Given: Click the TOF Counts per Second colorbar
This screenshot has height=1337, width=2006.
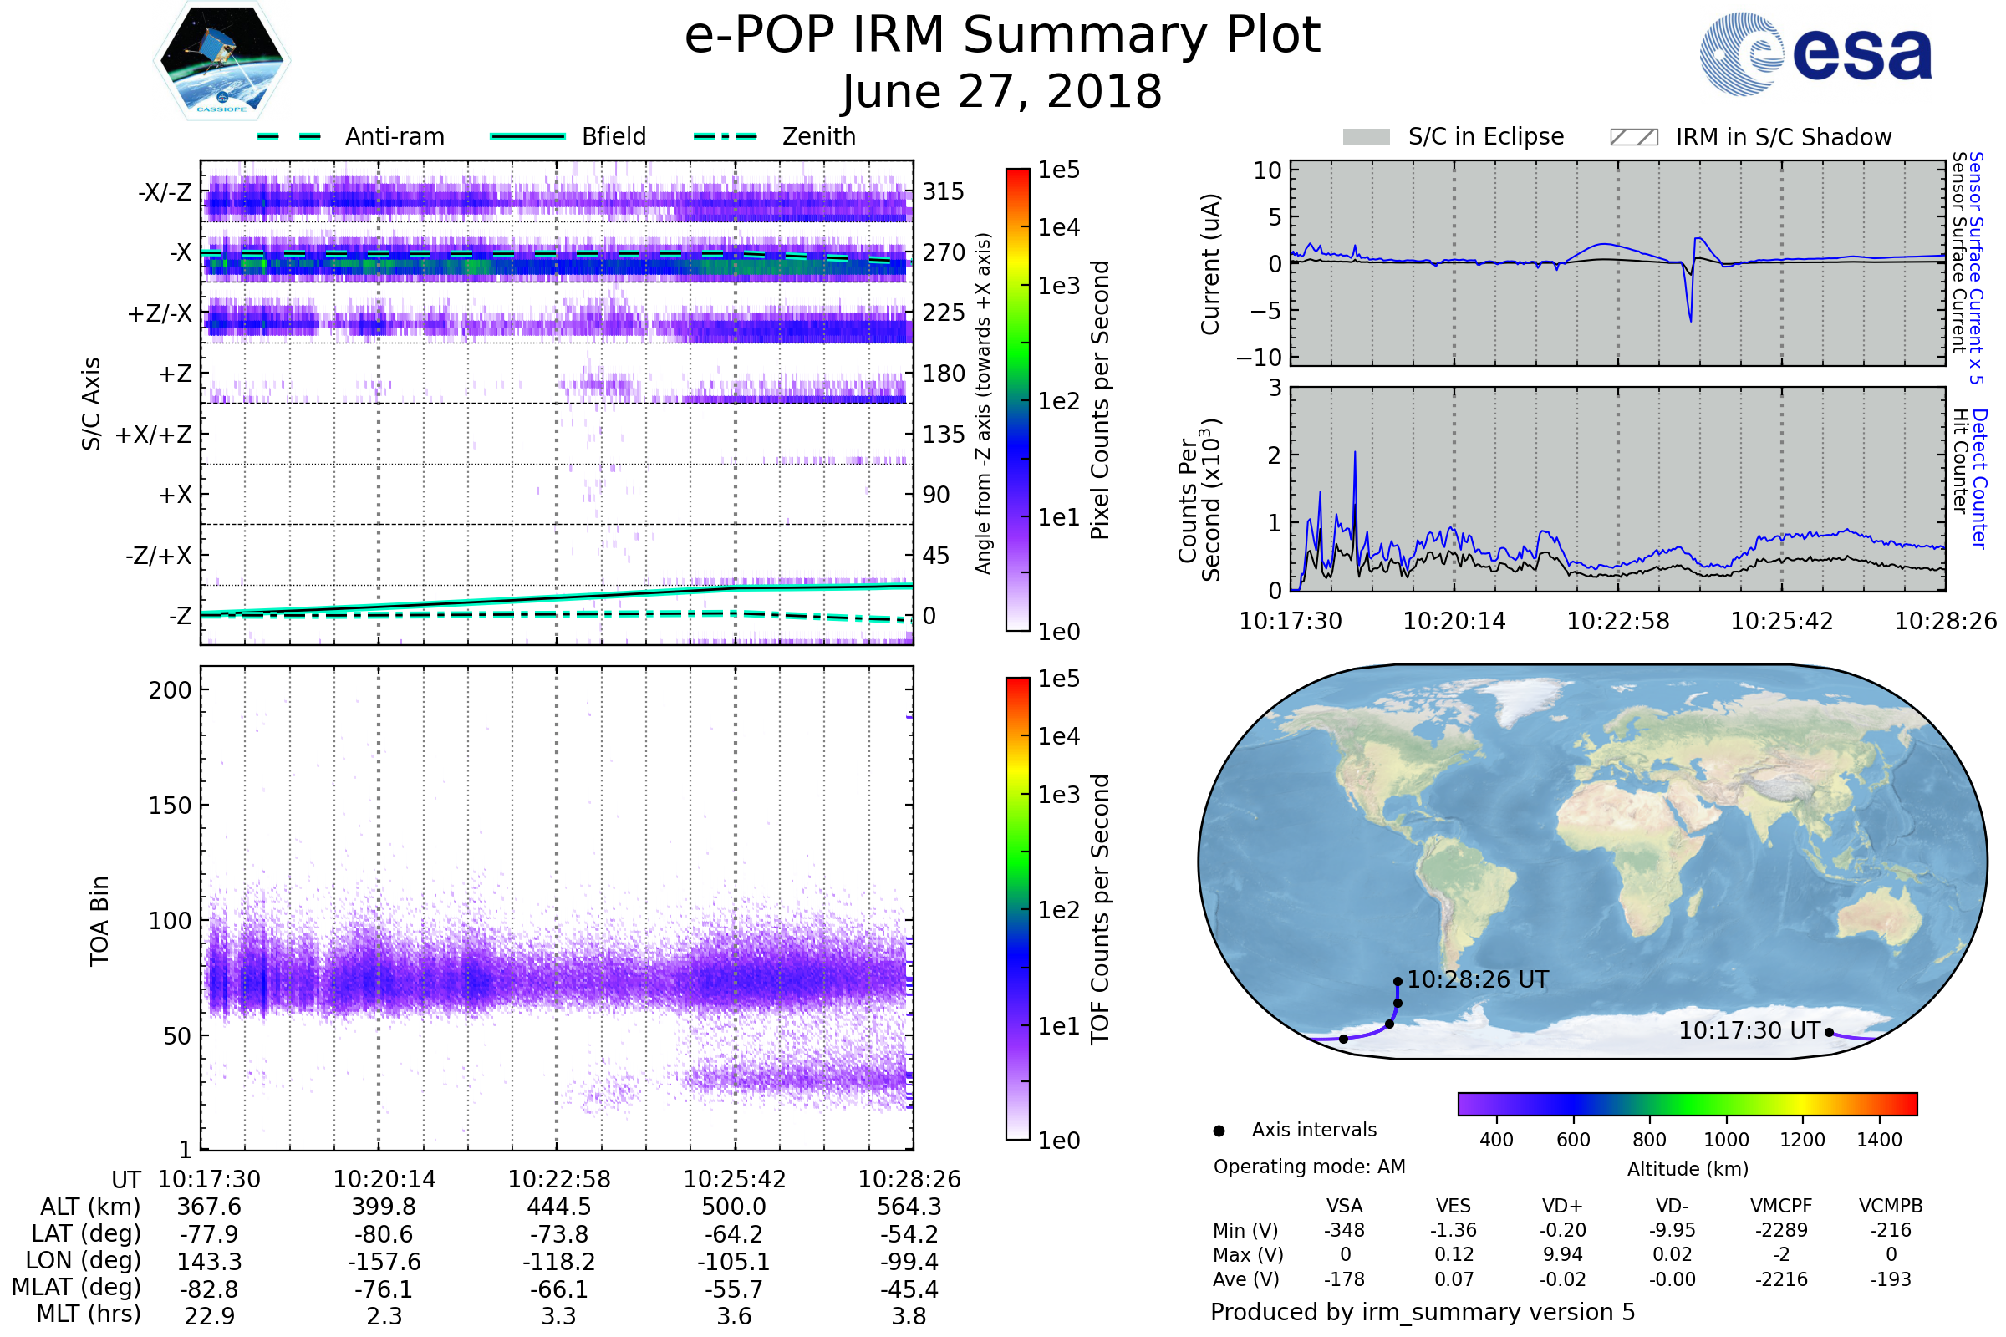Looking at the screenshot, I should 1017,909.
